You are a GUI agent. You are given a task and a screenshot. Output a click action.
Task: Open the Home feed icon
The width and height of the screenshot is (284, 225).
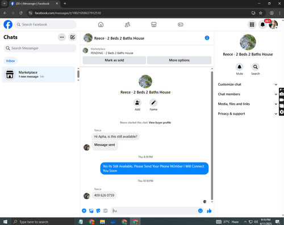(101, 24)
